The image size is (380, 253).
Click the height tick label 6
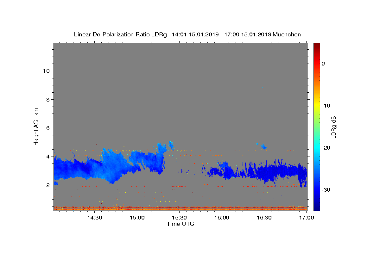[x=48, y=128]
